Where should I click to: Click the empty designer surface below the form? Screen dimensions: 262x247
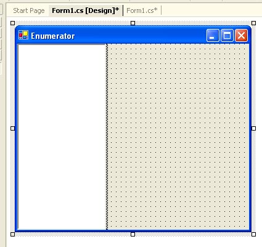[x=134, y=242]
